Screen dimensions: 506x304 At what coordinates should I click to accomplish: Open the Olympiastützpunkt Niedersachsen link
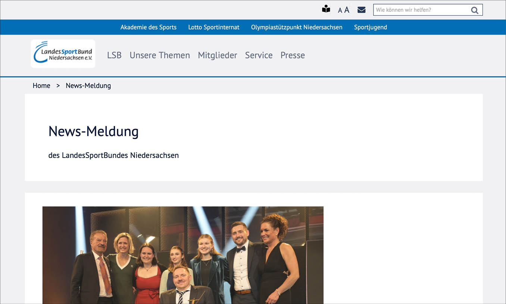pos(297,27)
